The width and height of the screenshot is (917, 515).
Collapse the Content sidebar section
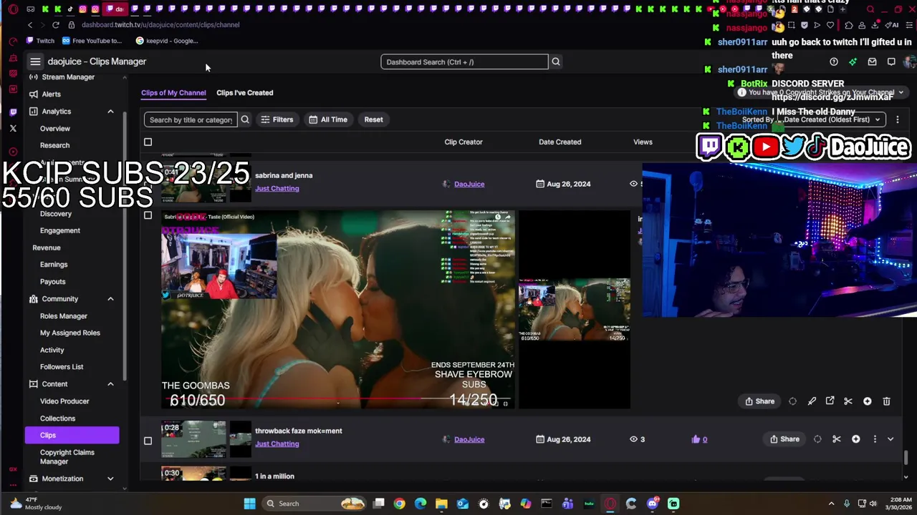[110, 384]
